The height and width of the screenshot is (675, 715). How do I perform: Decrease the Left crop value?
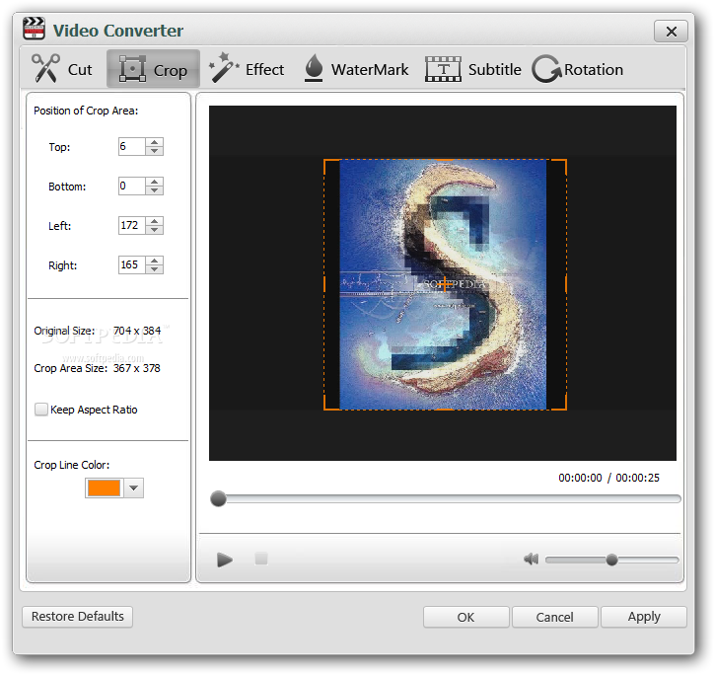(x=155, y=229)
